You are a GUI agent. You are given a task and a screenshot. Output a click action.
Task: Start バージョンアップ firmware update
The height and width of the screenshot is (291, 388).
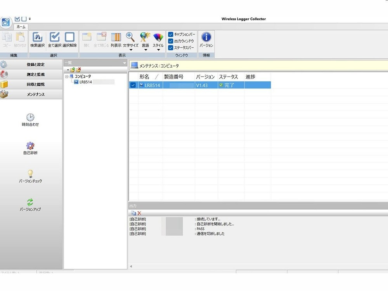(30, 202)
